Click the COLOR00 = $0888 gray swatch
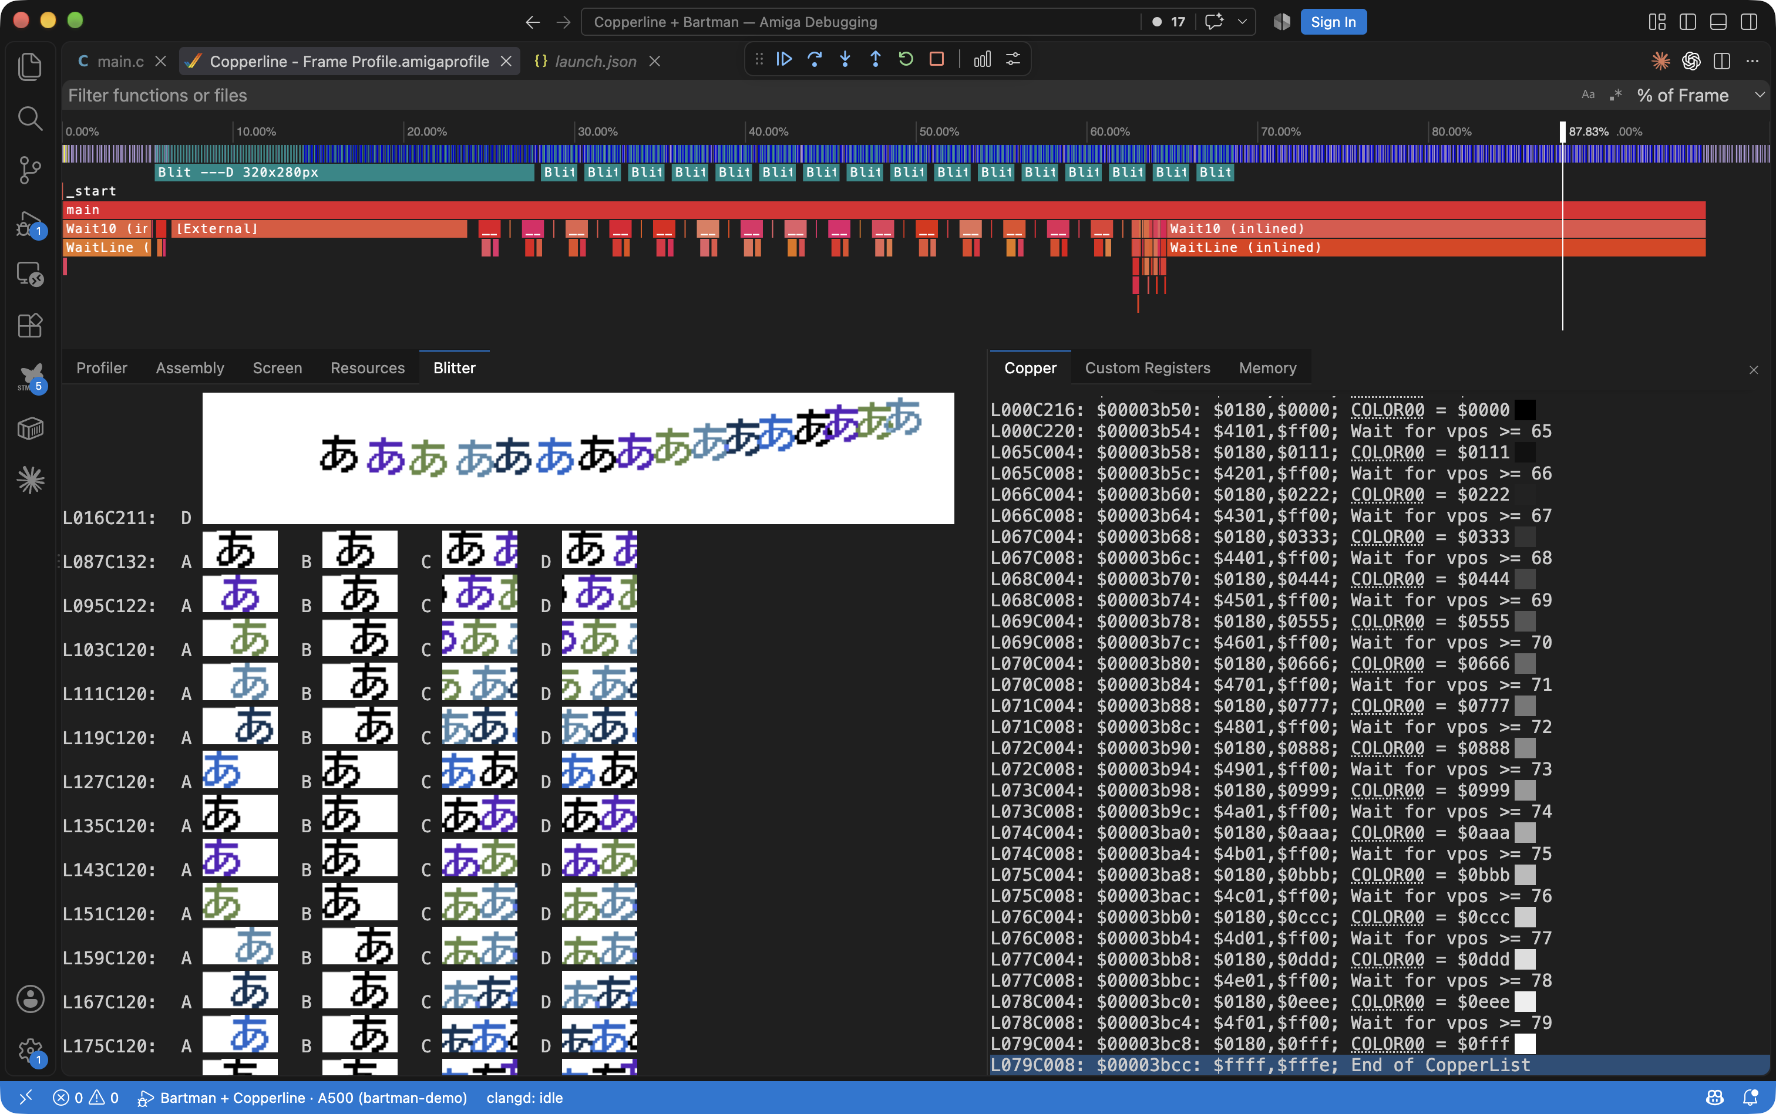Image resolution: width=1776 pixels, height=1114 pixels. pyautogui.click(x=1524, y=748)
